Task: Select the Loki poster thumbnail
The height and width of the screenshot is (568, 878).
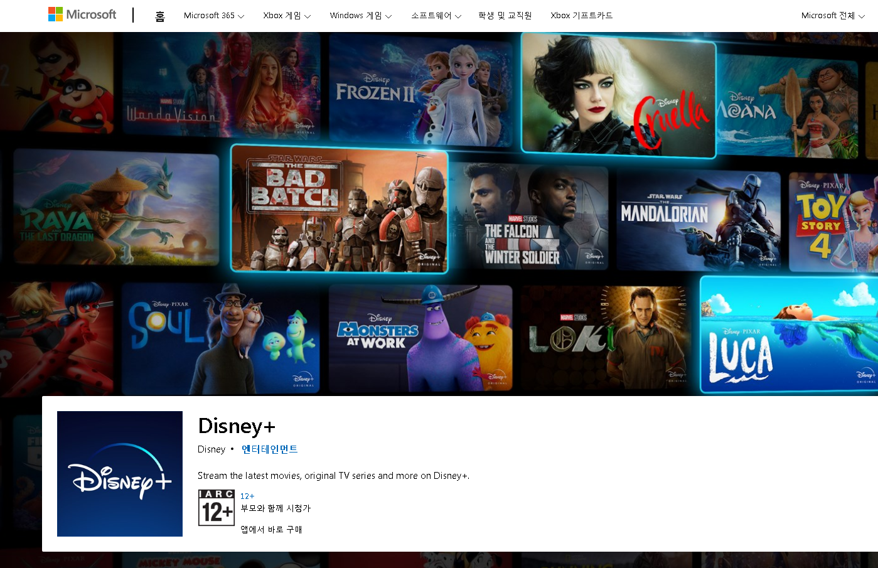Action: 606,338
